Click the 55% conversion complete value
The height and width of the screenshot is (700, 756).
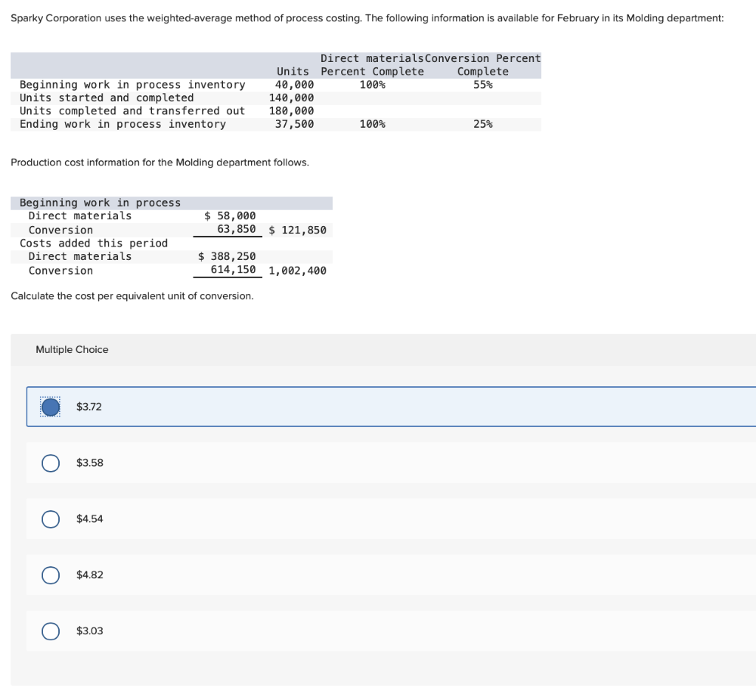(x=483, y=85)
